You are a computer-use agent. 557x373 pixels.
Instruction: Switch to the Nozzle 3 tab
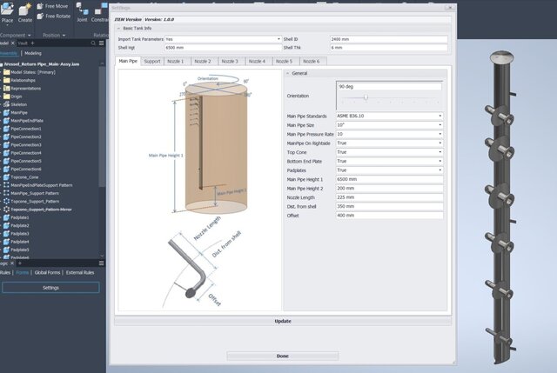pos(230,62)
